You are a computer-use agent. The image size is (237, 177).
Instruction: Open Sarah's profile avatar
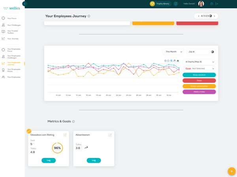(x=201, y=4)
